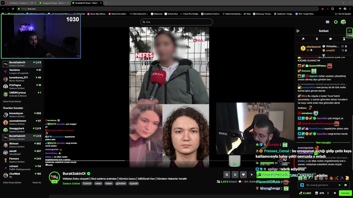Open chat options three-dots menu
353x198 pixels.
349,31
